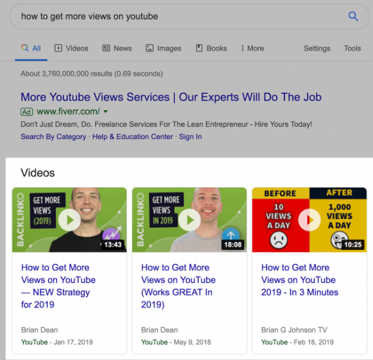Switch to the Books tab
The width and height of the screenshot is (373, 360).
pyautogui.click(x=211, y=48)
